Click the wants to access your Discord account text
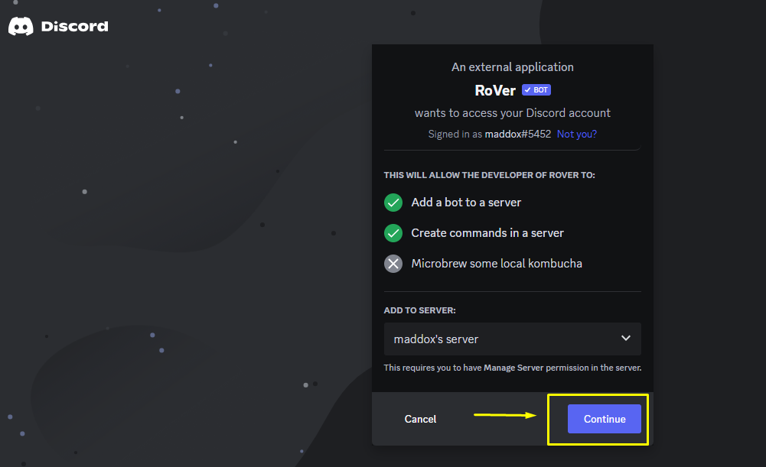766x467 pixels. coord(513,113)
